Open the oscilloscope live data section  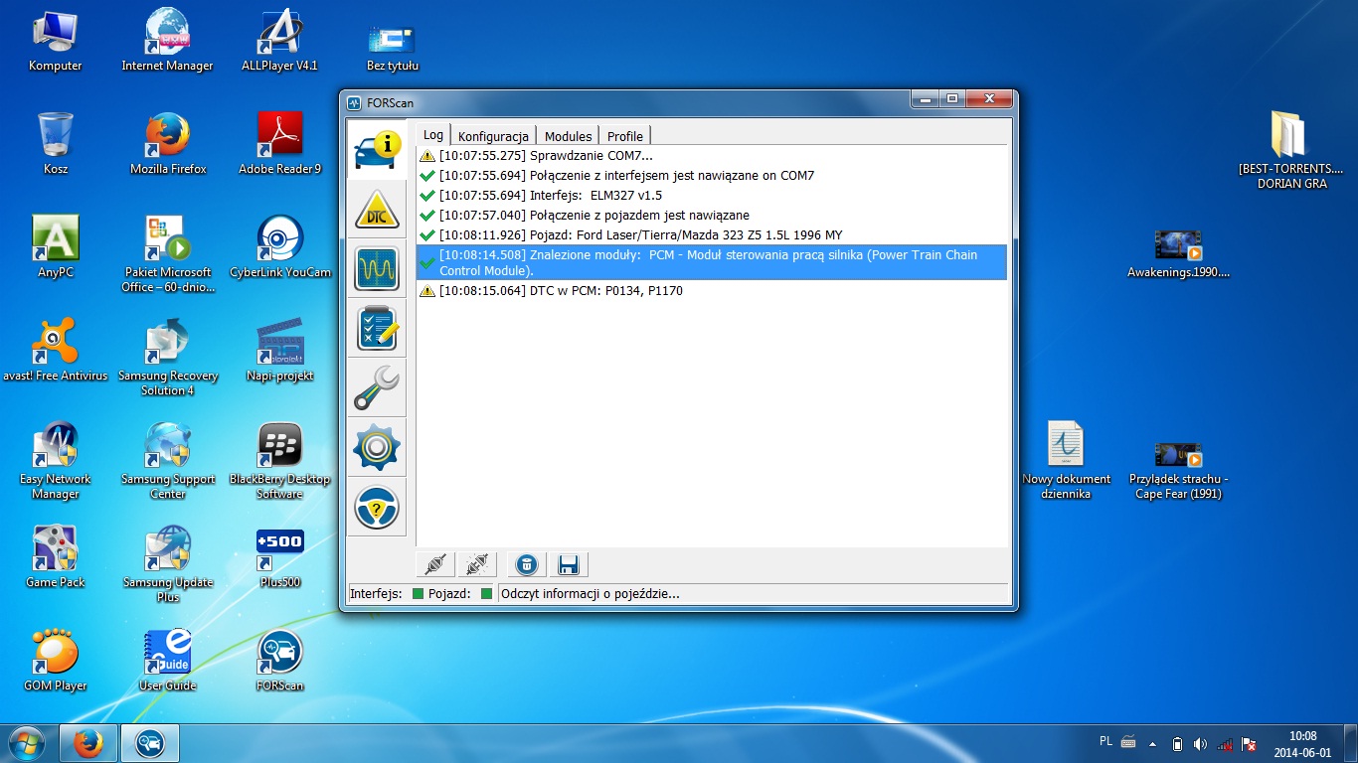tap(377, 269)
